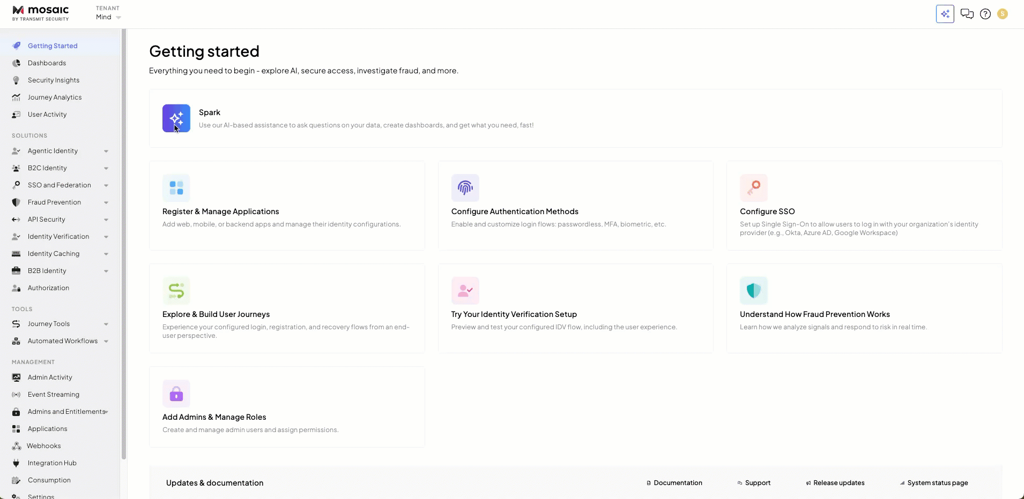Open the Documentation link

(x=677, y=483)
